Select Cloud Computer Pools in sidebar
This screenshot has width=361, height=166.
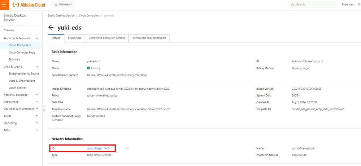[x=21, y=53]
